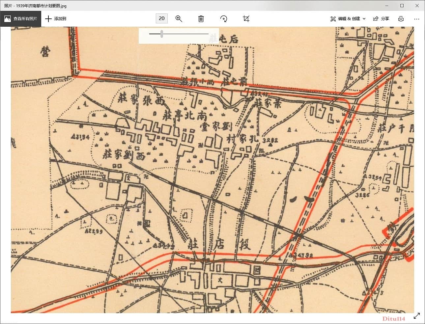Click the zoom magnifier icon
The width and height of the screenshot is (425, 324).
[179, 19]
